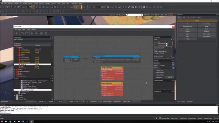Click the Goto position button
This screenshot has height=123, width=219.
pyautogui.click(x=117, y=101)
